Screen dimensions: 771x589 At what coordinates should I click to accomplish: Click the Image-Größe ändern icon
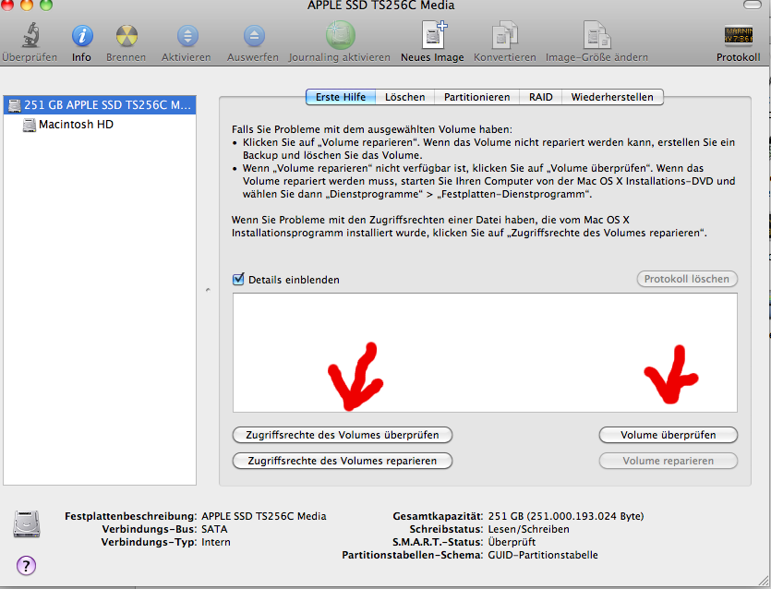pyautogui.click(x=596, y=35)
